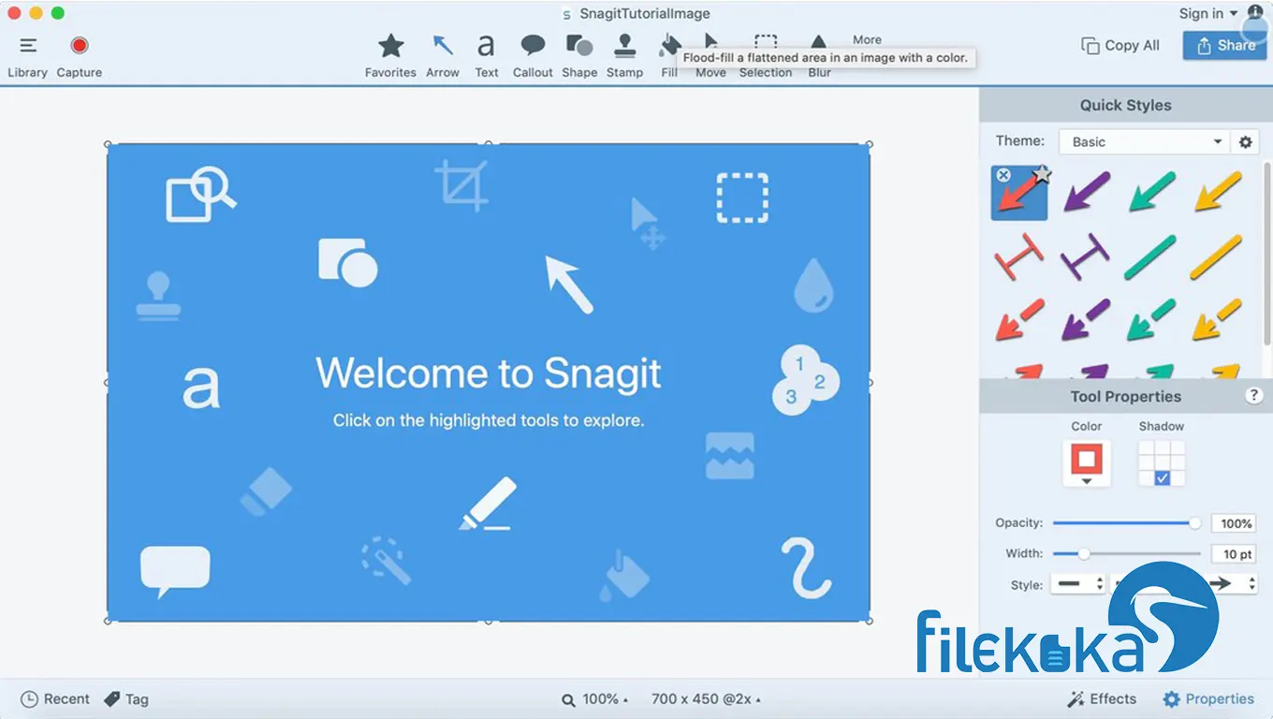Choose the purple T-bar line quick style
The height and width of the screenshot is (719, 1273).
click(x=1086, y=257)
